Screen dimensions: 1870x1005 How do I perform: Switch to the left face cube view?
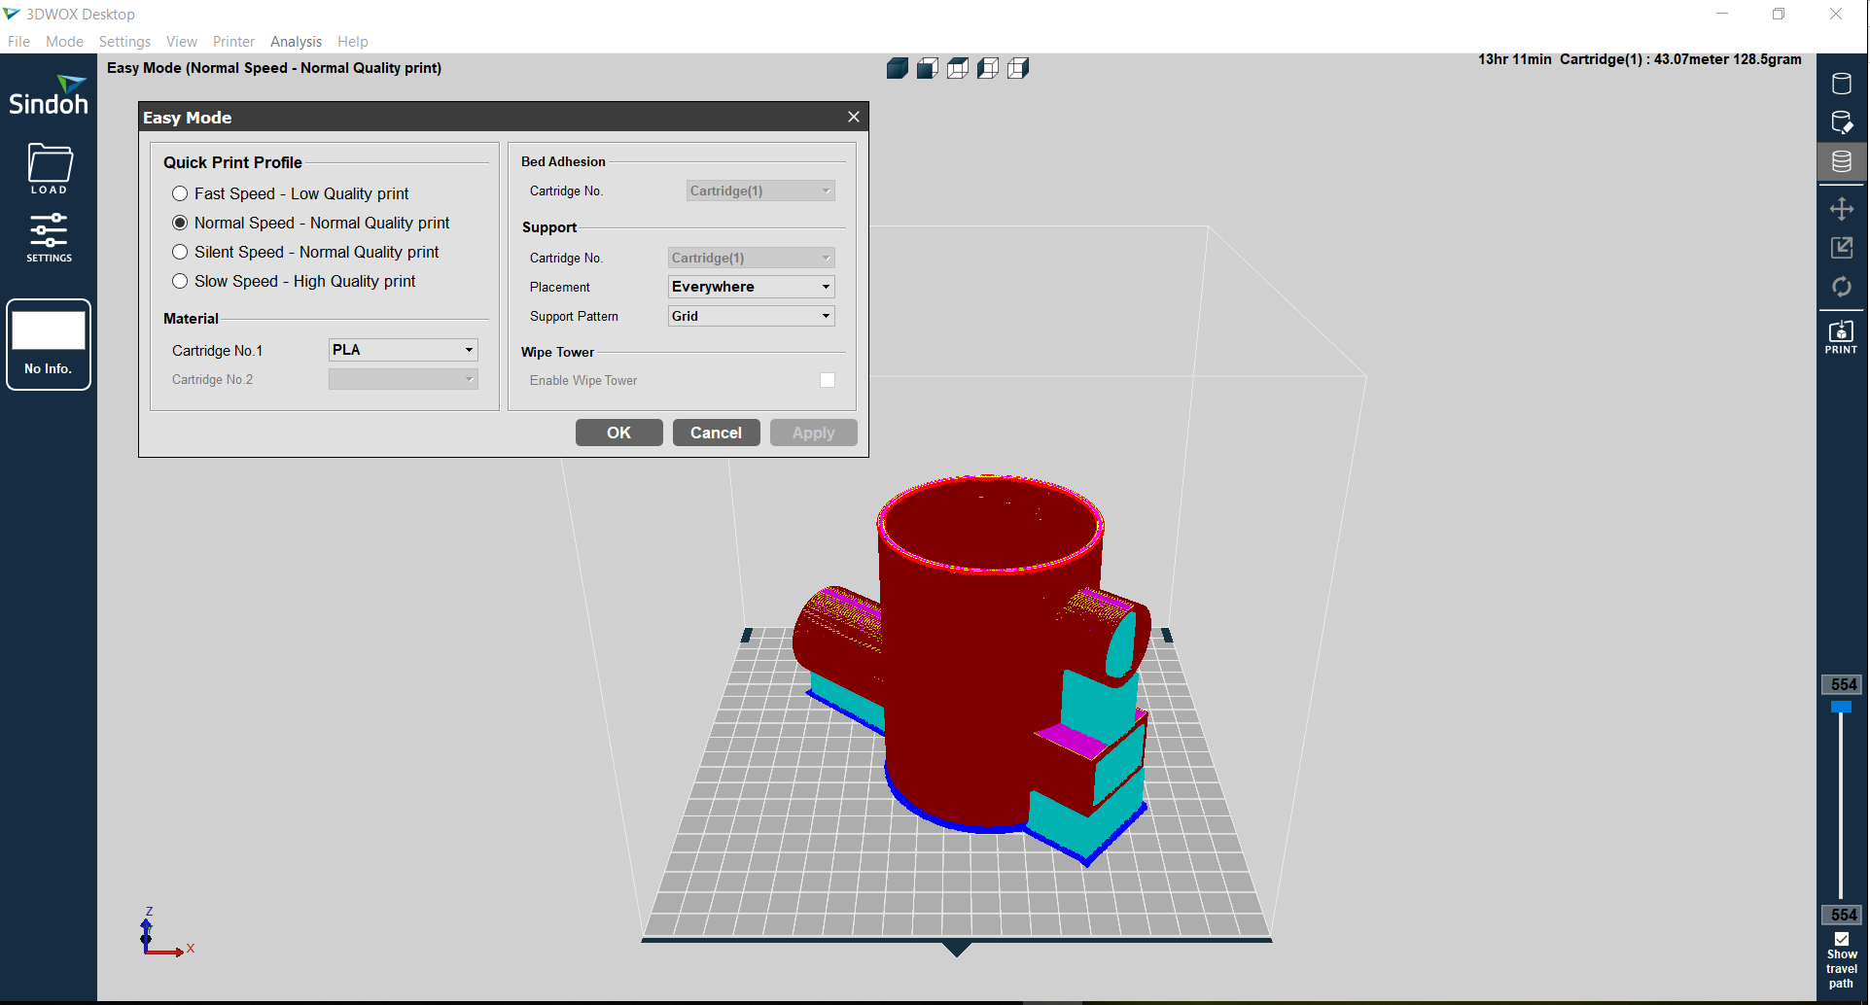point(988,68)
